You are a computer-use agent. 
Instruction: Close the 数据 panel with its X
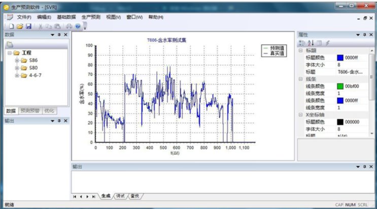tap(65, 34)
